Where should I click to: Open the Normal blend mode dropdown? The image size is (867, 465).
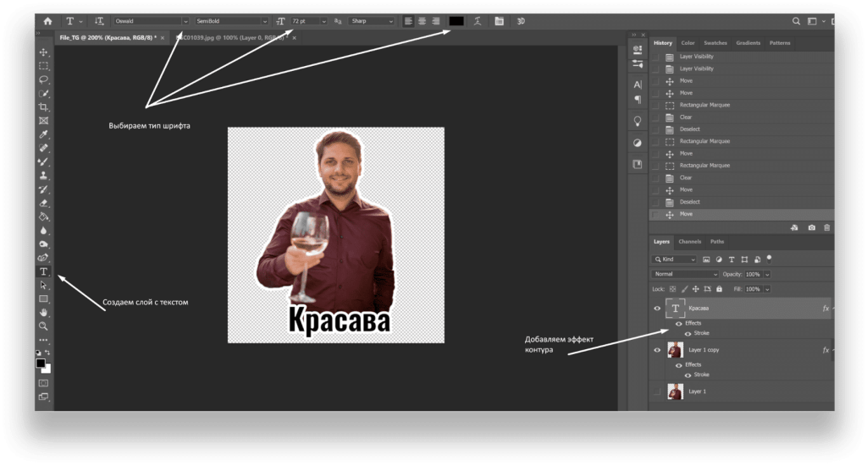coord(685,275)
